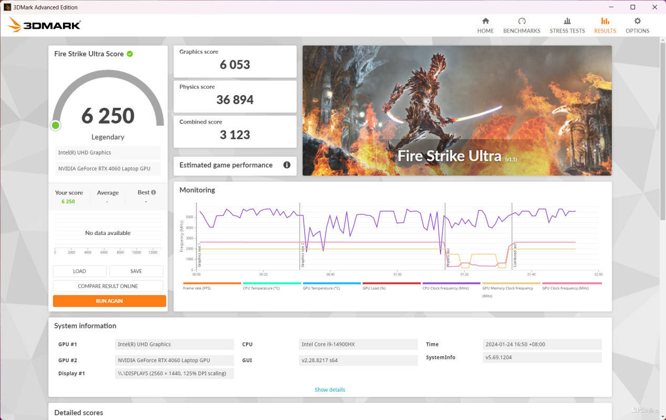
Task: Expand the Detailed scores section
Action: [x=79, y=413]
